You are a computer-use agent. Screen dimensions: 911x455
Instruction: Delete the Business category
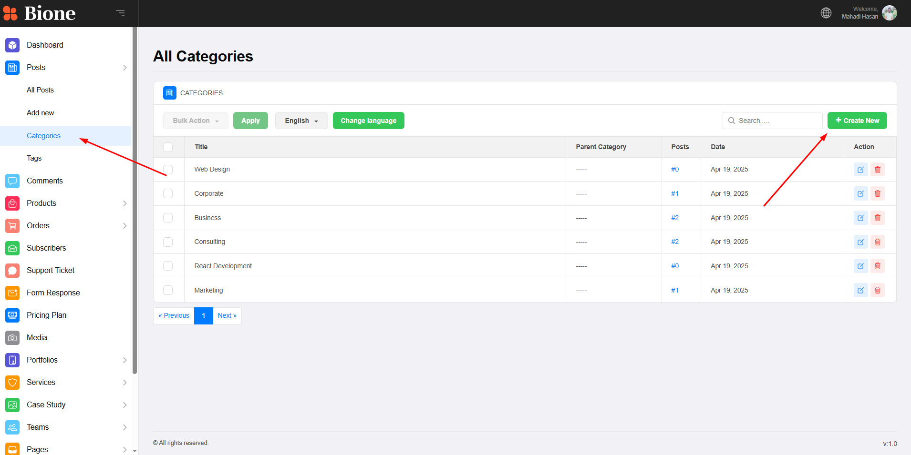(x=878, y=218)
